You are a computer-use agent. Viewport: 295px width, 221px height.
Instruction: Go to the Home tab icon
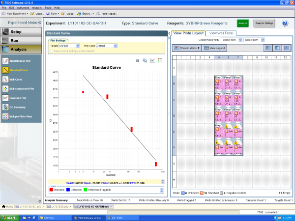[3, 207]
